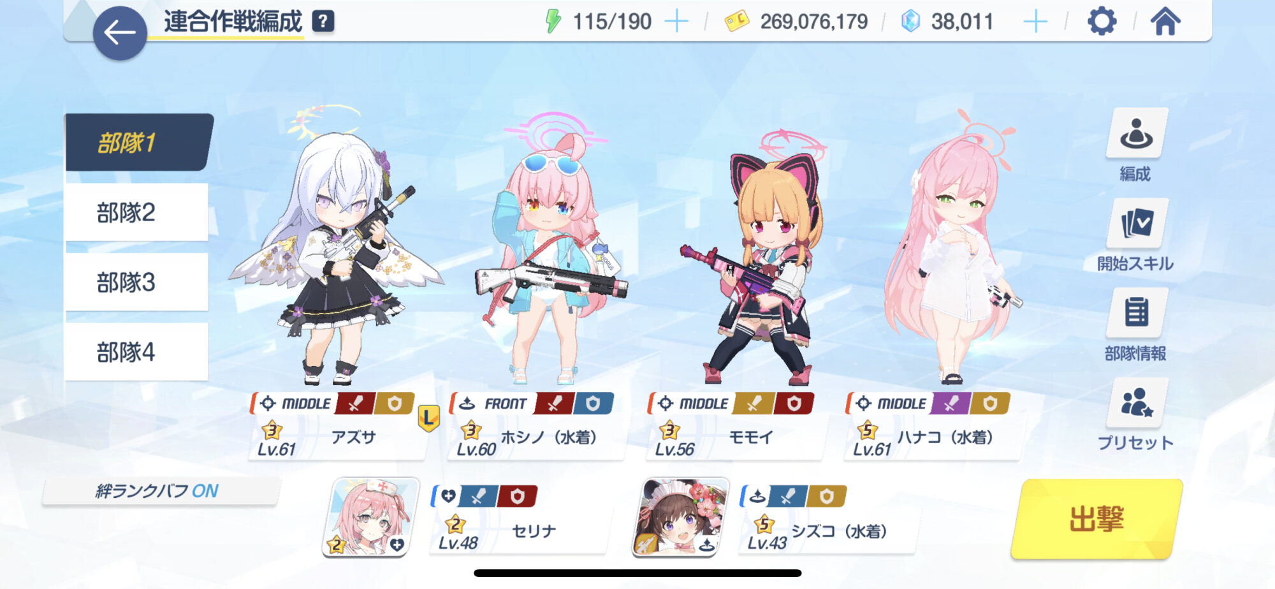Toggle the 絆ランクバフ ON switch
The image size is (1275, 589).
coord(161,491)
